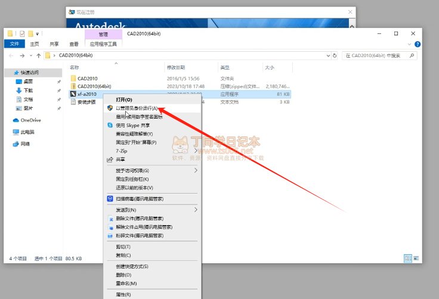Choose 重命名(M) in context menu
The height and width of the screenshot is (299, 439).
(x=152, y=284)
